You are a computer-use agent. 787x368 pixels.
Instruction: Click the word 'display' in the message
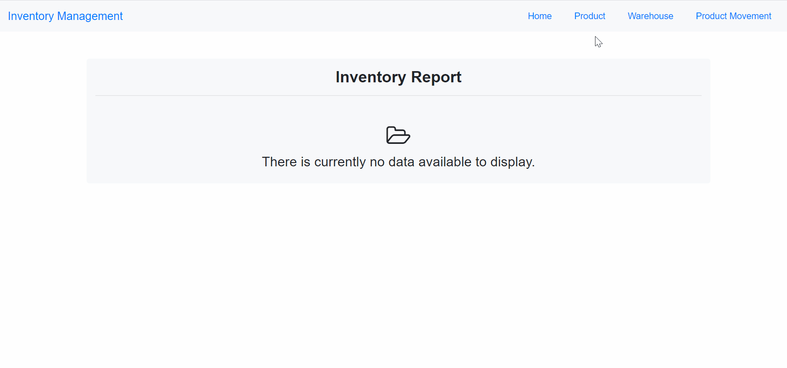pos(511,162)
